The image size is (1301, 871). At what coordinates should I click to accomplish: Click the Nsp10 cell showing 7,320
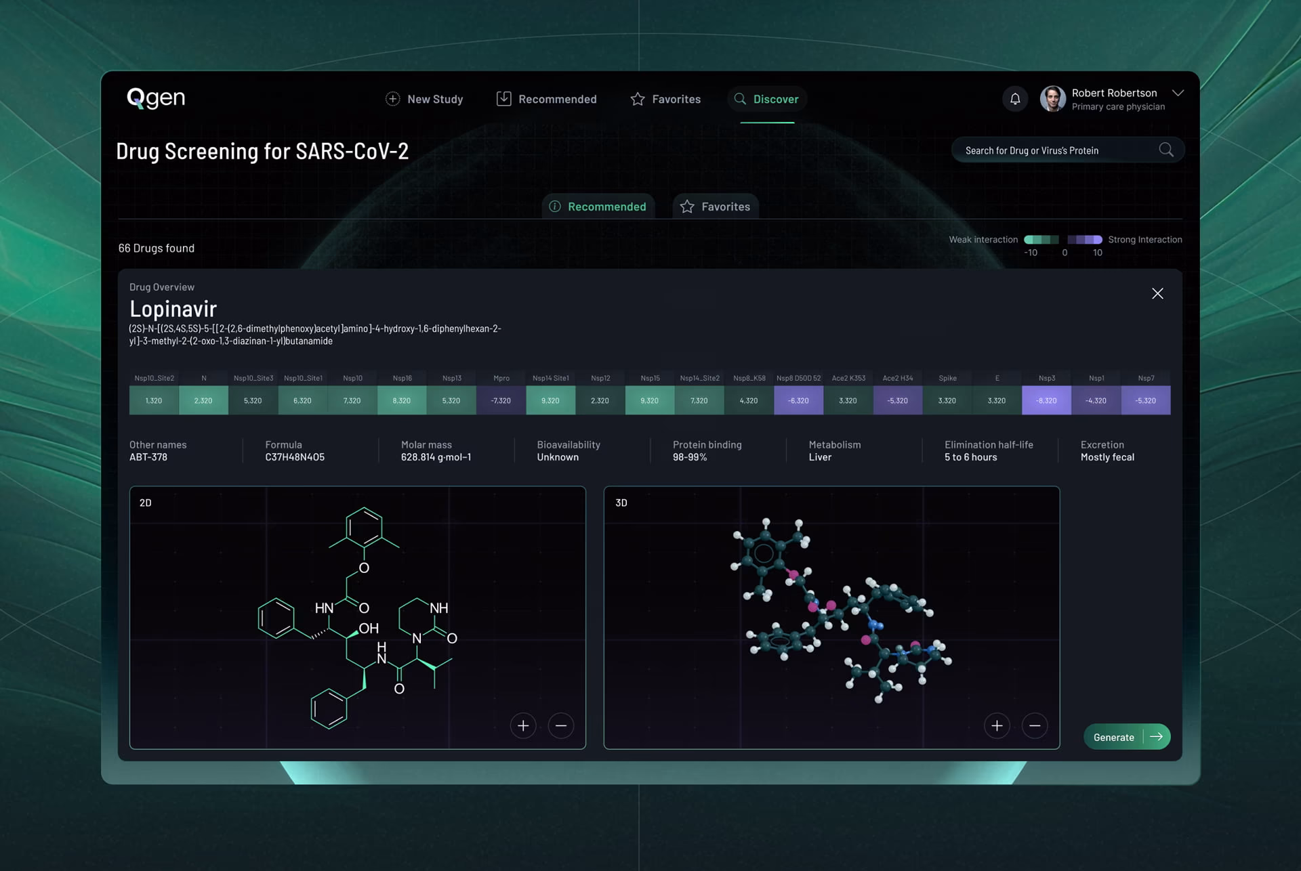pos(352,400)
